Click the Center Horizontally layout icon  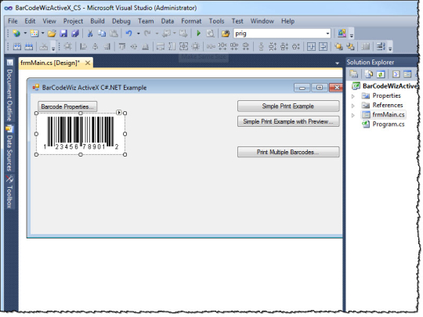311,47
